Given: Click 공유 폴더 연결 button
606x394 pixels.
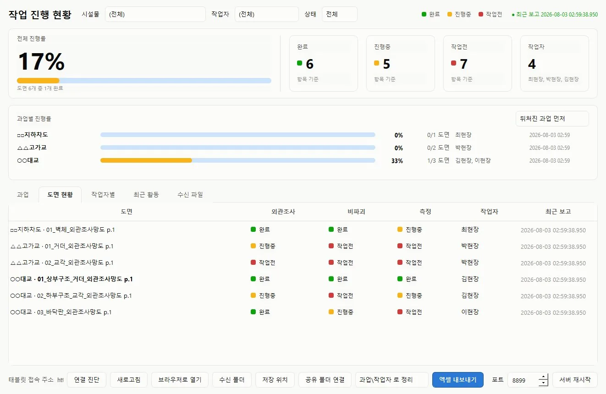Looking at the screenshot, I should [325, 380].
